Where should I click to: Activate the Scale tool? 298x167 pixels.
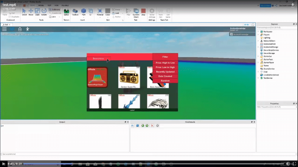(37, 12)
